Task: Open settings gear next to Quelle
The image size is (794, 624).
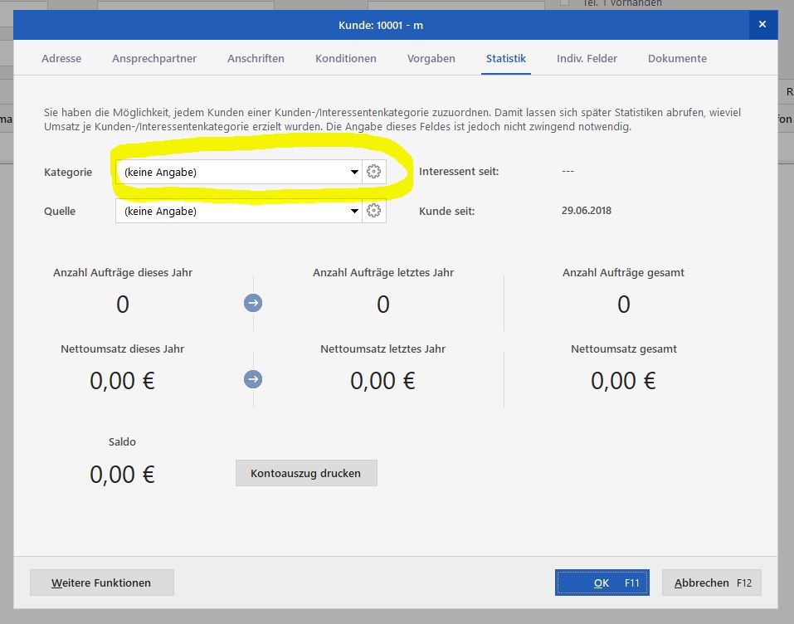Action: click(x=373, y=211)
